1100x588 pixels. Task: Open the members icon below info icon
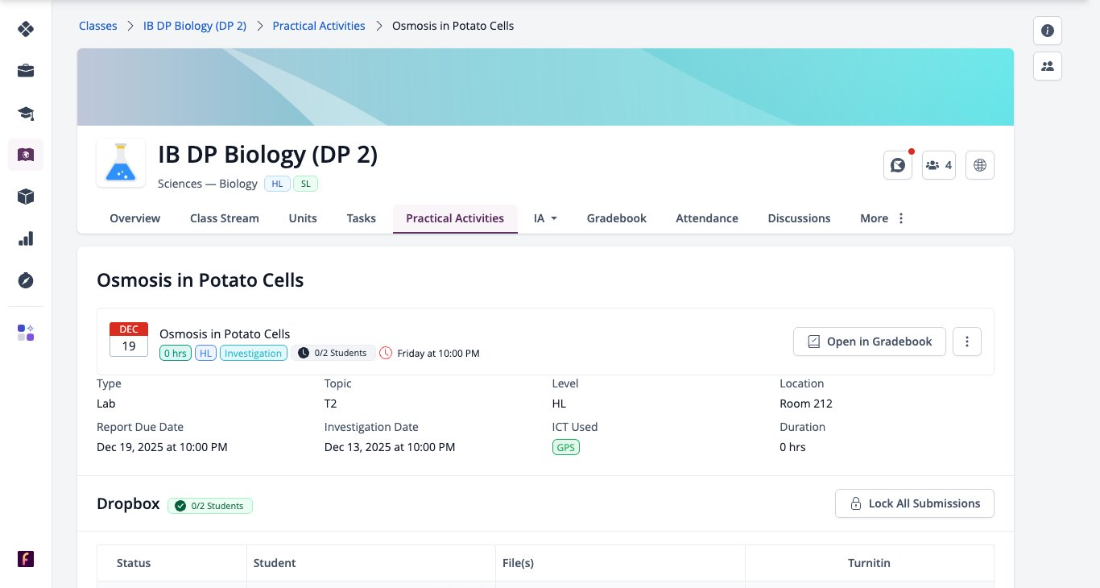click(x=1048, y=66)
